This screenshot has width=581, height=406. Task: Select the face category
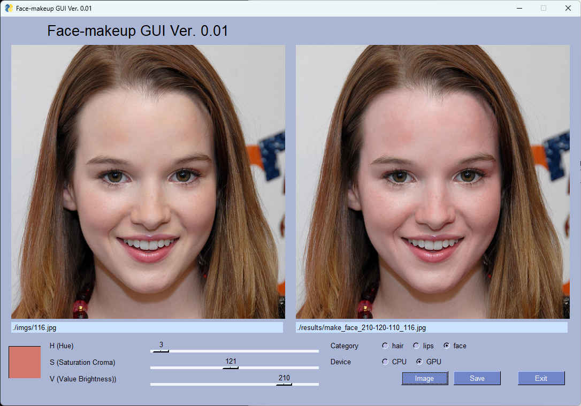coord(448,346)
